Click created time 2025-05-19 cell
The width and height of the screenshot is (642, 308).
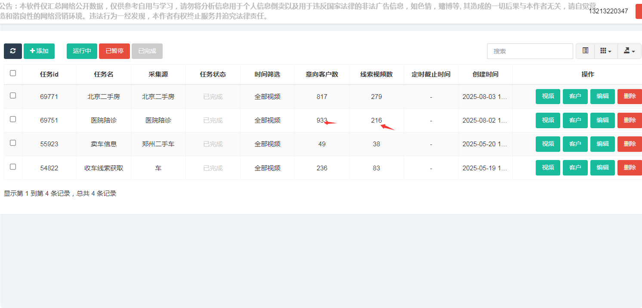pos(485,168)
